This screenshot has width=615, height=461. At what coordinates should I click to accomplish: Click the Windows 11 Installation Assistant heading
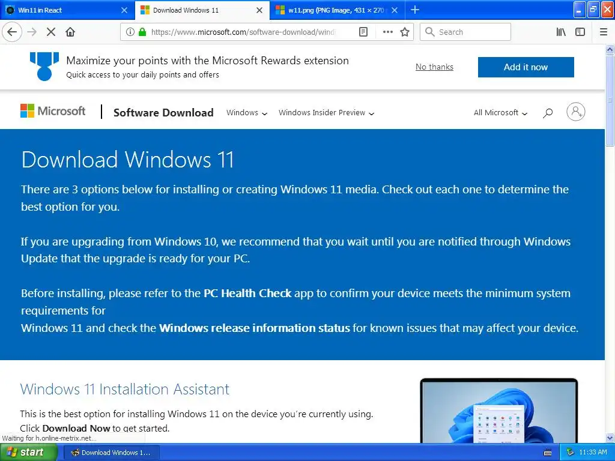[125, 389]
